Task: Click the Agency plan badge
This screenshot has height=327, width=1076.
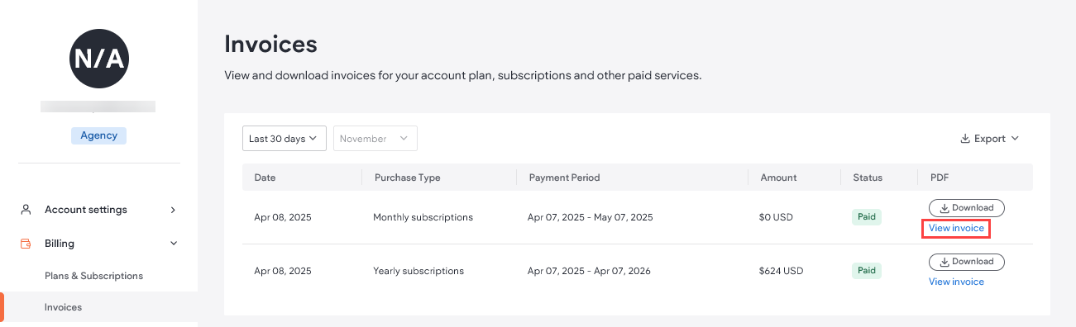Action: [99, 135]
